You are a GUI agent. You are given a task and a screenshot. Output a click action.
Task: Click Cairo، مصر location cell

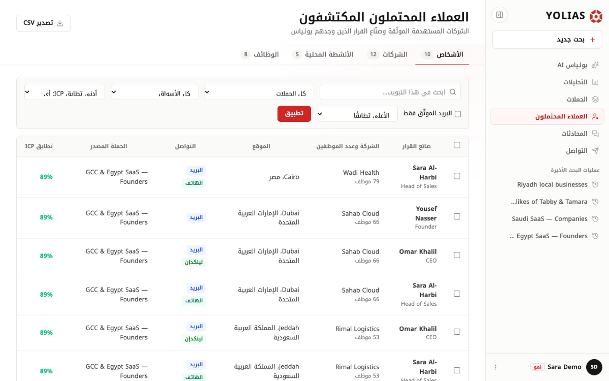click(x=284, y=177)
